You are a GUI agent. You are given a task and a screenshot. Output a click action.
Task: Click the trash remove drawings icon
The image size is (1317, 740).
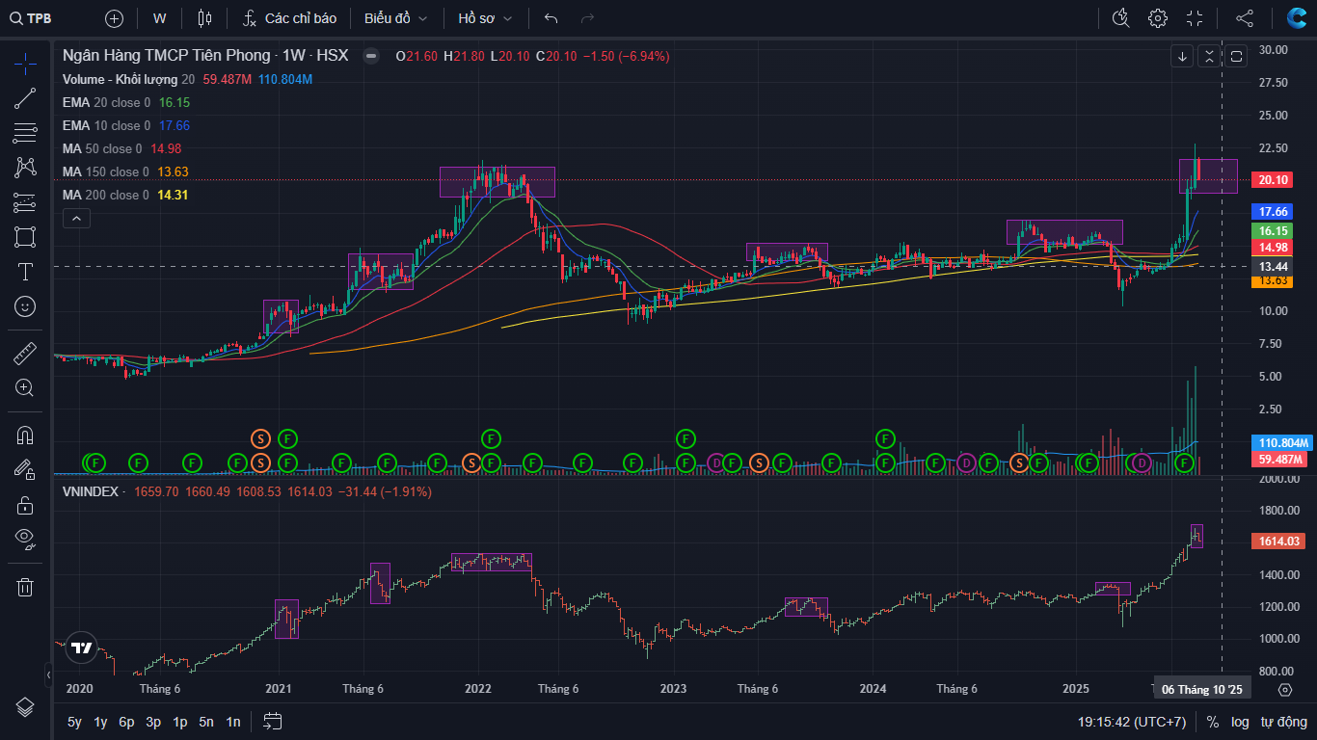tap(25, 587)
